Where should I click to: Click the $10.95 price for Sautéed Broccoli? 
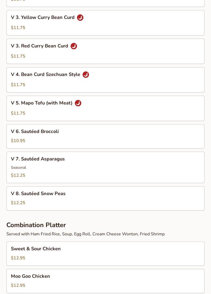pyautogui.click(x=18, y=141)
